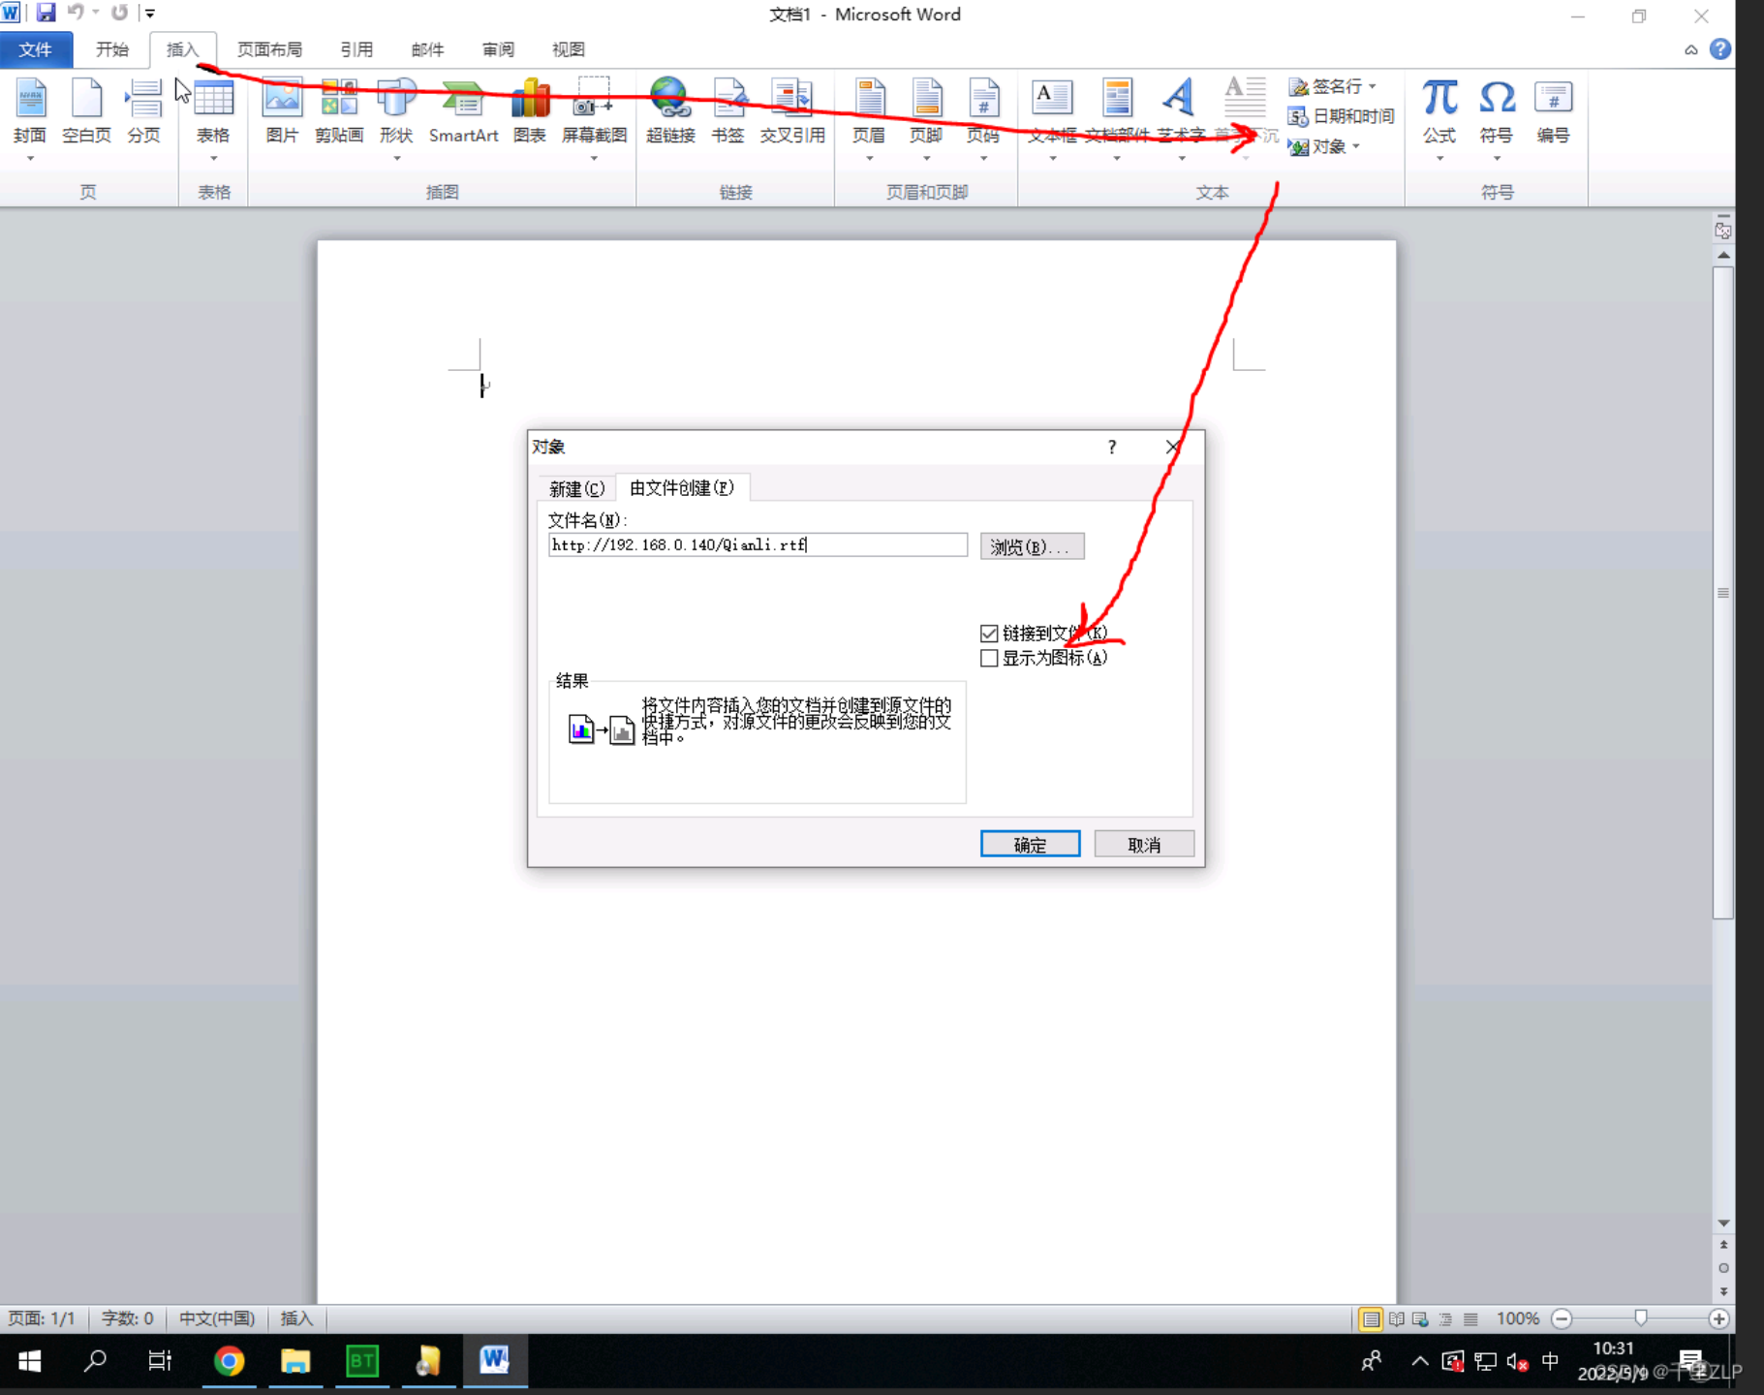This screenshot has width=1764, height=1395.
Task: Switch to web layout view
Action: (x=1420, y=1318)
